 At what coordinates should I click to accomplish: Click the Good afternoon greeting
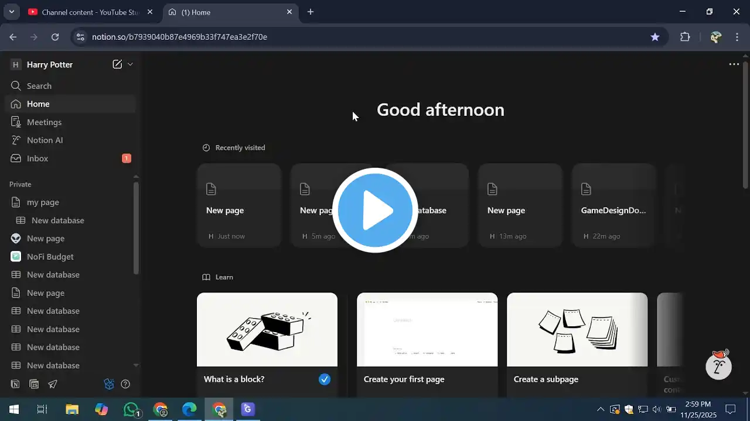pyautogui.click(x=441, y=110)
